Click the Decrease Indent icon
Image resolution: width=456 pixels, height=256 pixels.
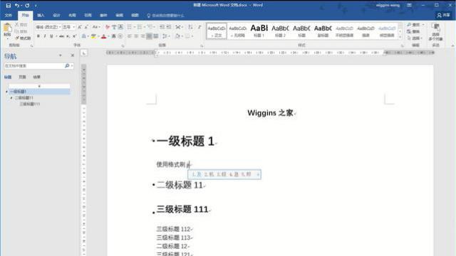tap(162, 27)
